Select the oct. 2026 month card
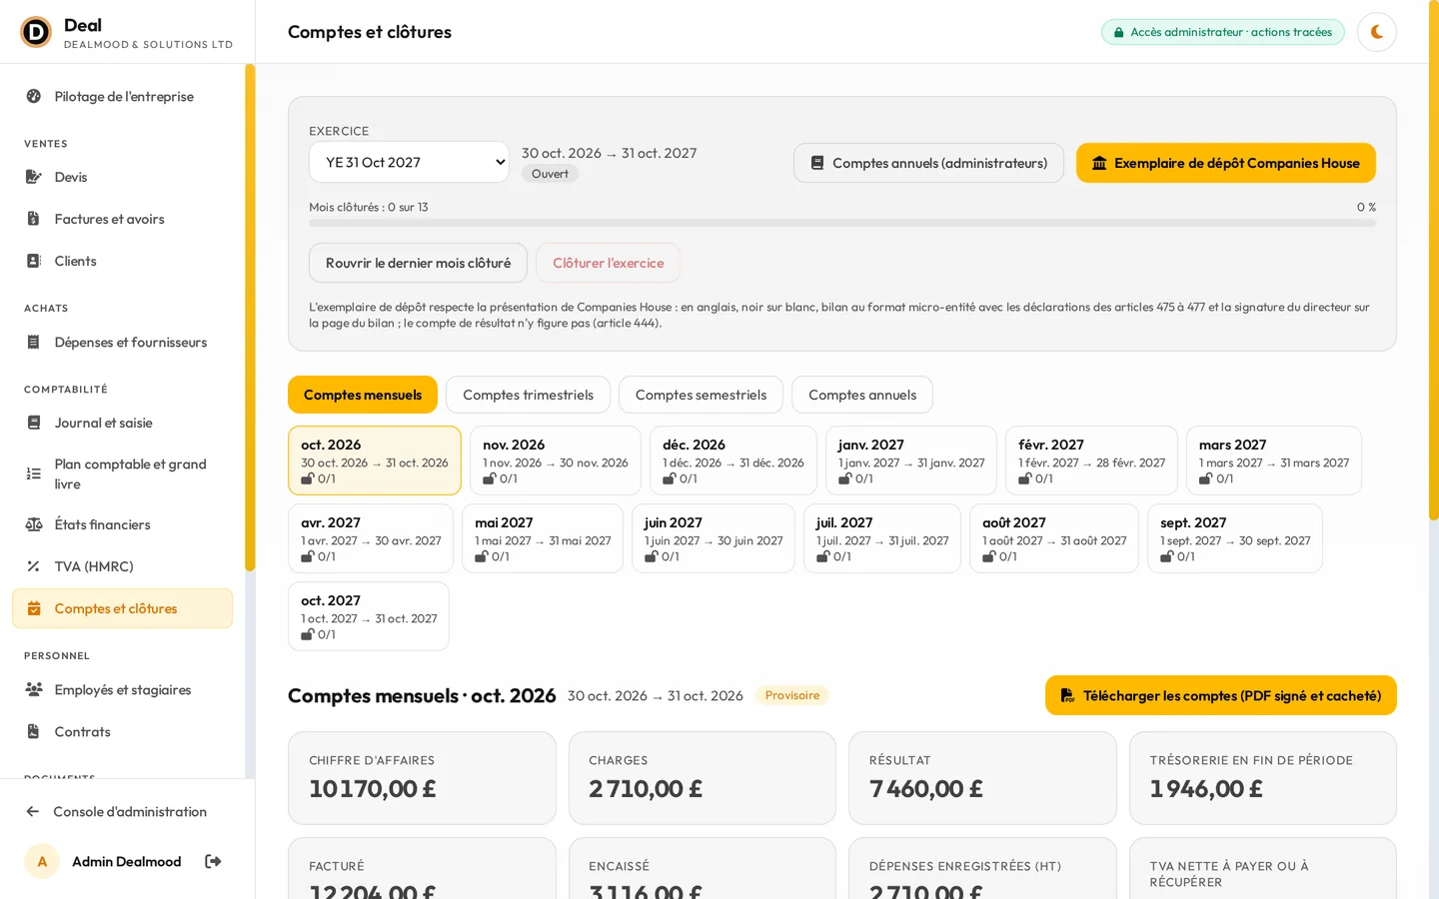Image resolution: width=1439 pixels, height=899 pixels. 375,460
